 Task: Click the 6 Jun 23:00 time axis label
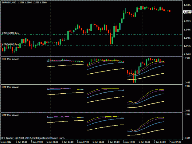pyautogui.click(x=144, y=142)
